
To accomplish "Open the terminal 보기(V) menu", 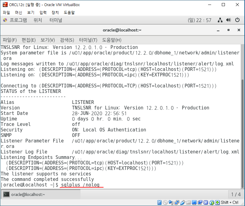I will coord(48,40).
